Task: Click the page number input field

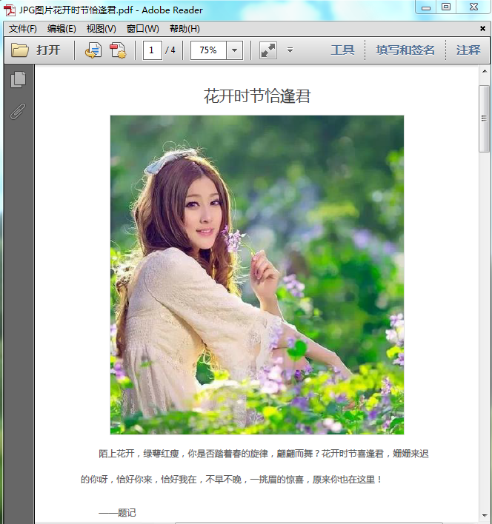Action: pos(153,50)
